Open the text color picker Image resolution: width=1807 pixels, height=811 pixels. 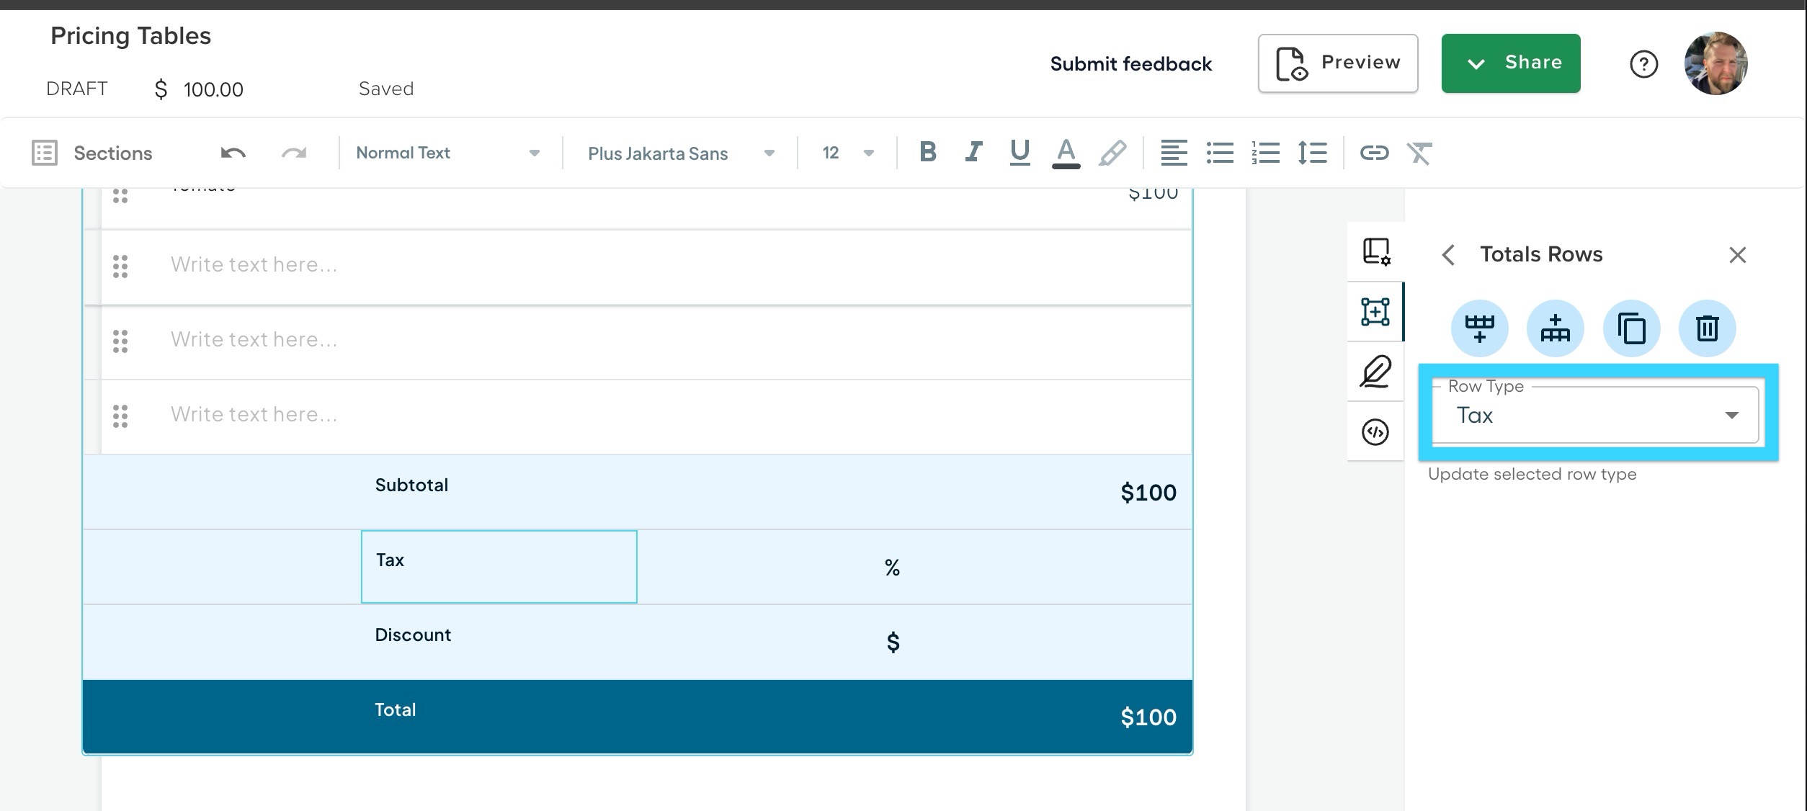1066,153
